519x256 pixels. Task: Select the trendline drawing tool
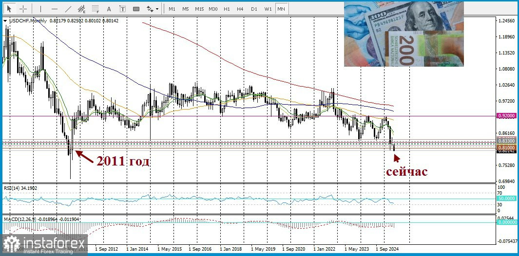tap(69, 9)
